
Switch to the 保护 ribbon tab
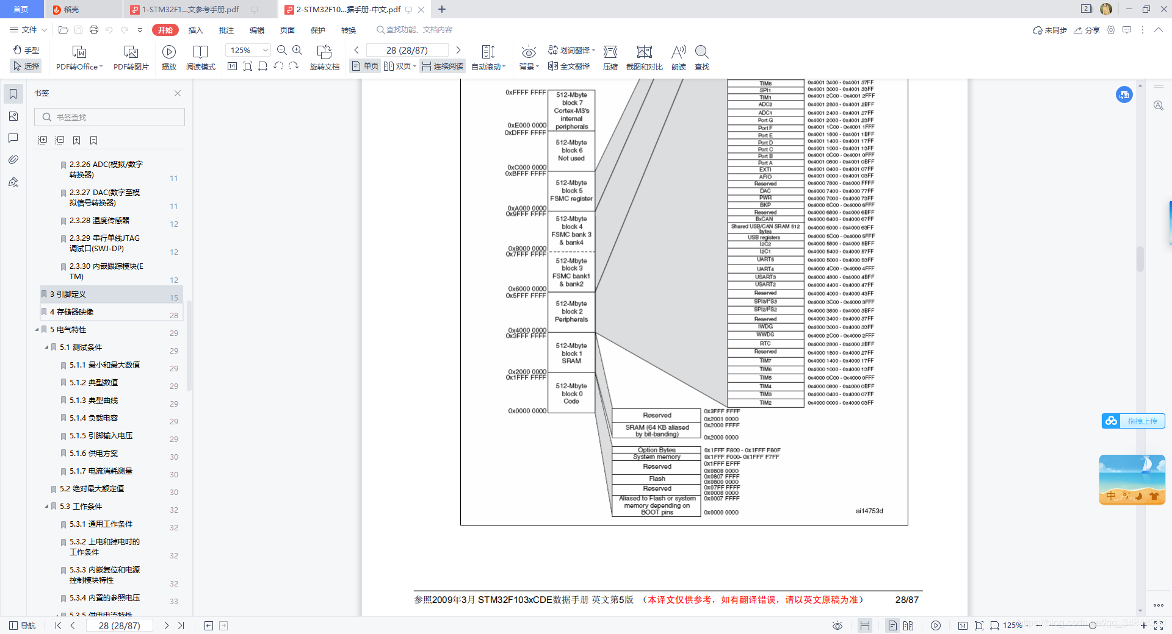click(318, 30)
